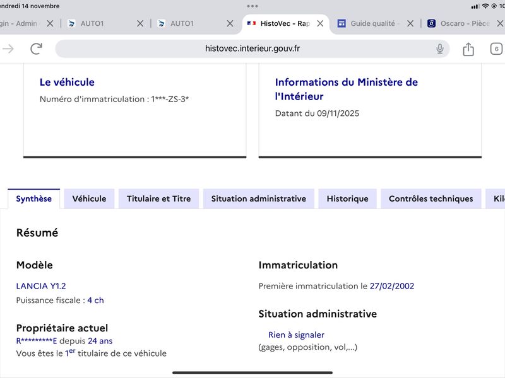Go forward with the arrow button

point(8,49)
